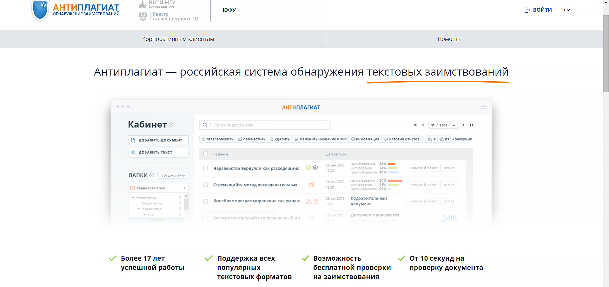The height and width of the screenshot is (287, 609).
Task: Click the layers stack icon on Неравенство Бернулли
Action: click(315, 168)
